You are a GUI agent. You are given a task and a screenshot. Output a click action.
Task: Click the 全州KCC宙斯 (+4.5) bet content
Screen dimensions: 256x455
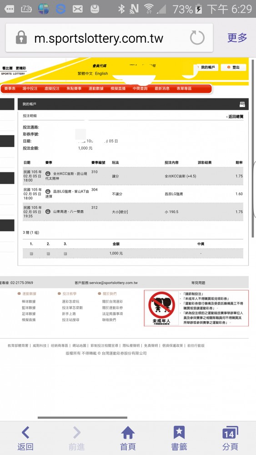(x=181, y=176)
